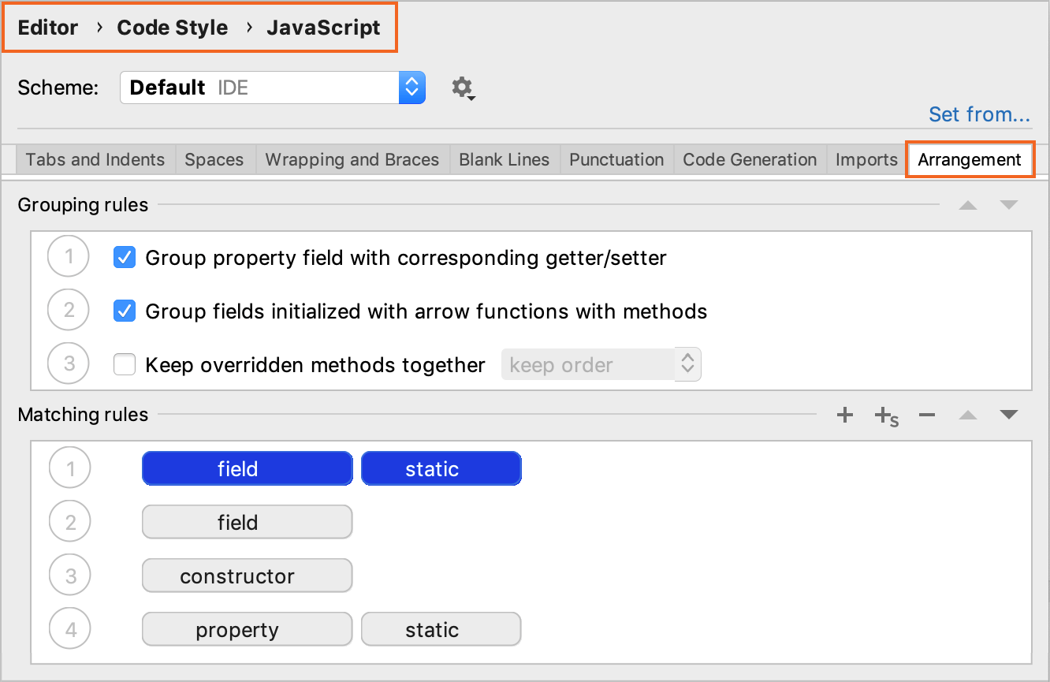Viewport: 1050px width, 682px height.
Task: Move a grouping rule down using the arrow icon
Action: pyautogui.click(x=1009, y=204)
